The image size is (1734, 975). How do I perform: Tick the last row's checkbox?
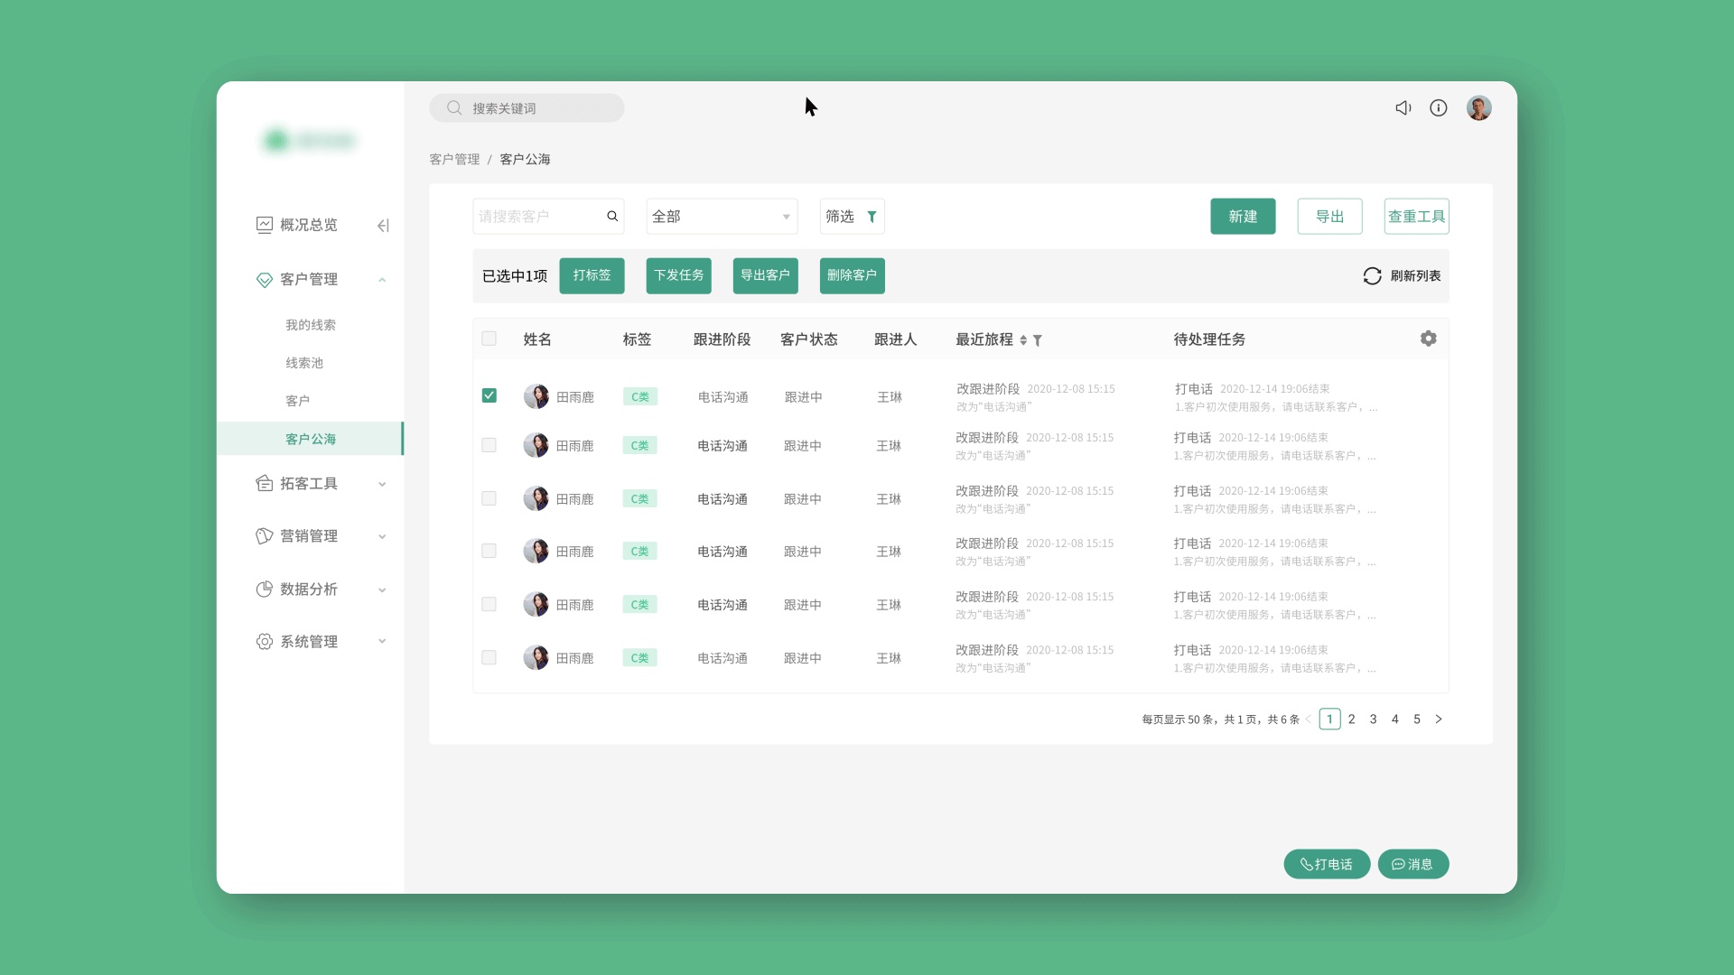coord(489,658)
